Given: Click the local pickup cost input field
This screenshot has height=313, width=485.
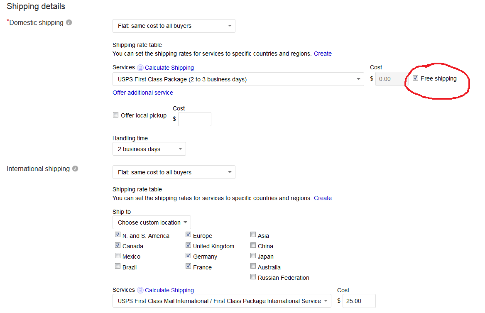Looking at the screenshot, I should tap(195, 119).
